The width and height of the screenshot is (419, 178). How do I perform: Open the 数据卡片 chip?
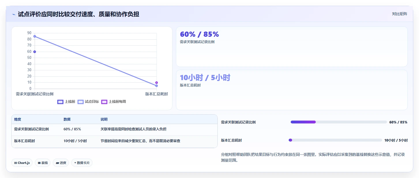pyautogui.click(x=82, y=163)
